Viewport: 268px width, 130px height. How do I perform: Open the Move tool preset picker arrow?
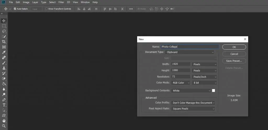click(x=10, y=9)
